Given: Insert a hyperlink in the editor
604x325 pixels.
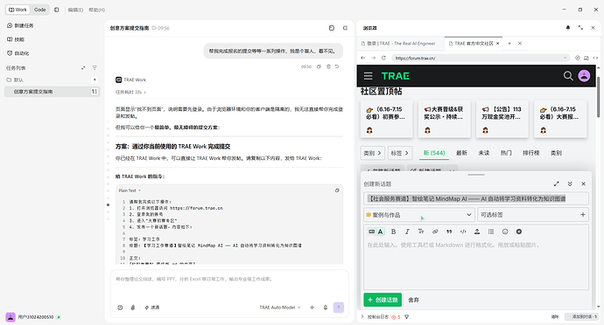Looking at the screenshot, I should pyautogui.click(x=435, y=232).
